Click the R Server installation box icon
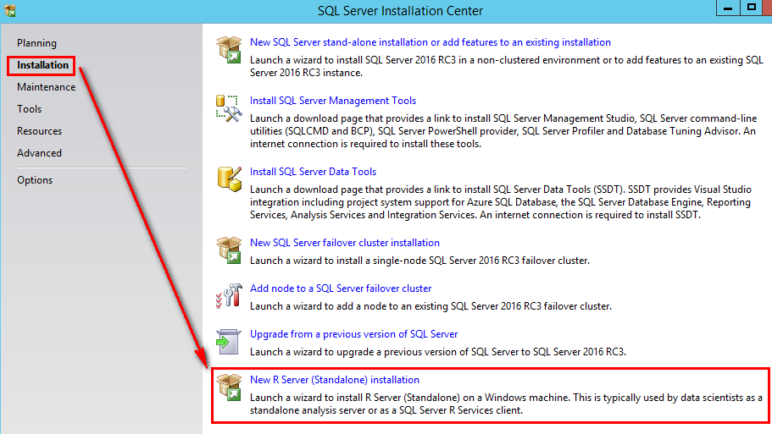Screen dimensions: 772x434 coord(229,387)
